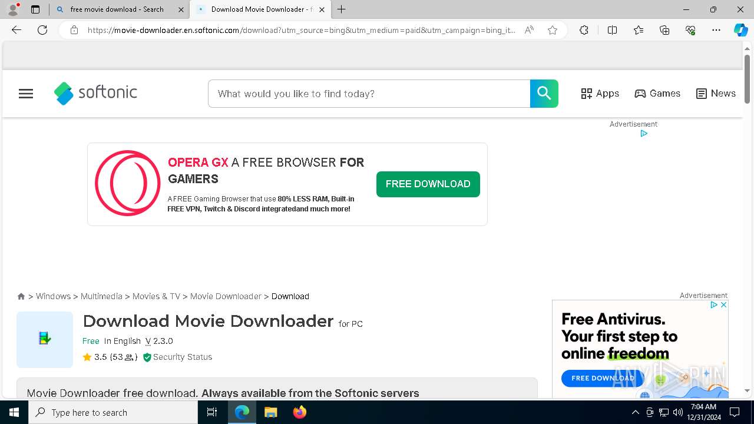The image size is (754, 424).
Task: Open File Explorer from the taskbar
Action: tap(270, 412)
